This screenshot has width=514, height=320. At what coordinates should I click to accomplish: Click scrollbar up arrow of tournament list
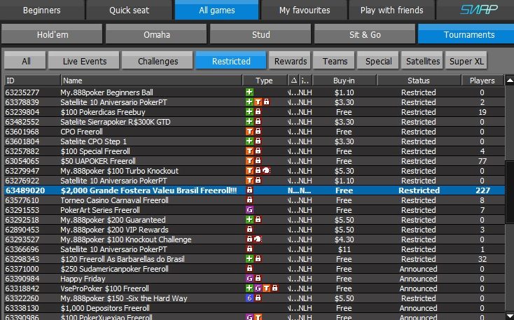(510, 81)
